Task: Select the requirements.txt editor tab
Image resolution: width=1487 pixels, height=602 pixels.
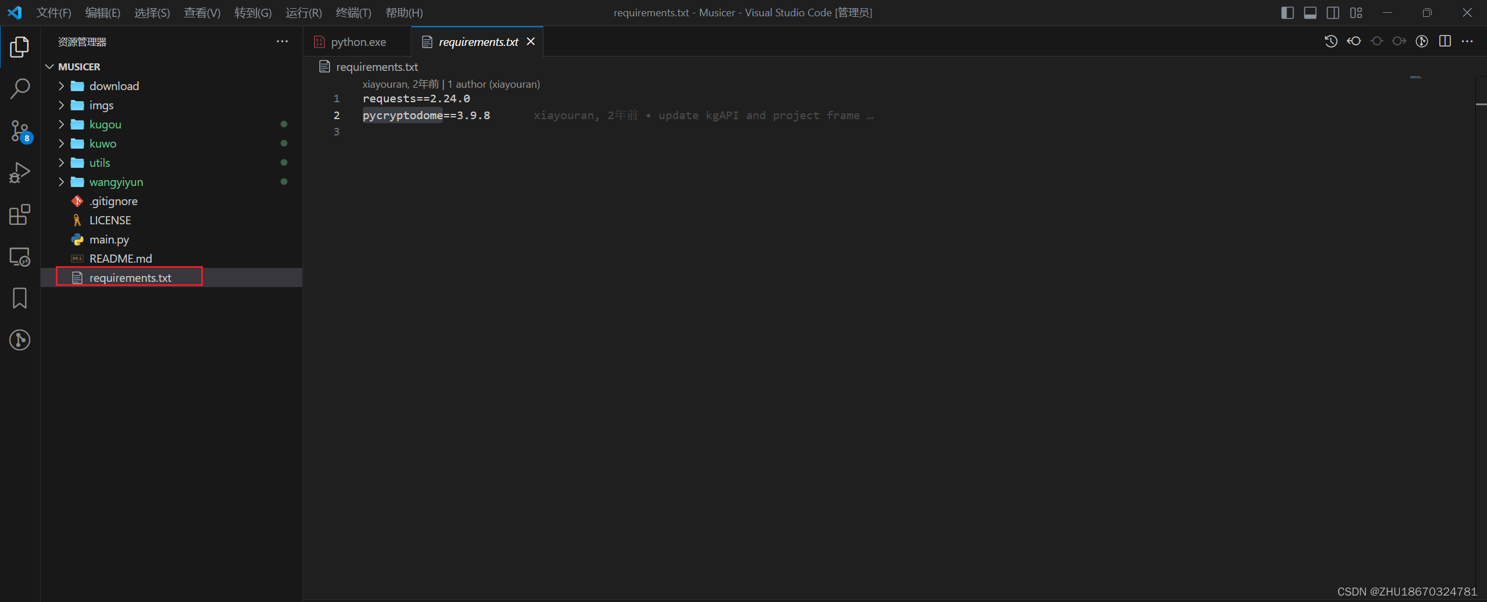Action: pos(477,42)
